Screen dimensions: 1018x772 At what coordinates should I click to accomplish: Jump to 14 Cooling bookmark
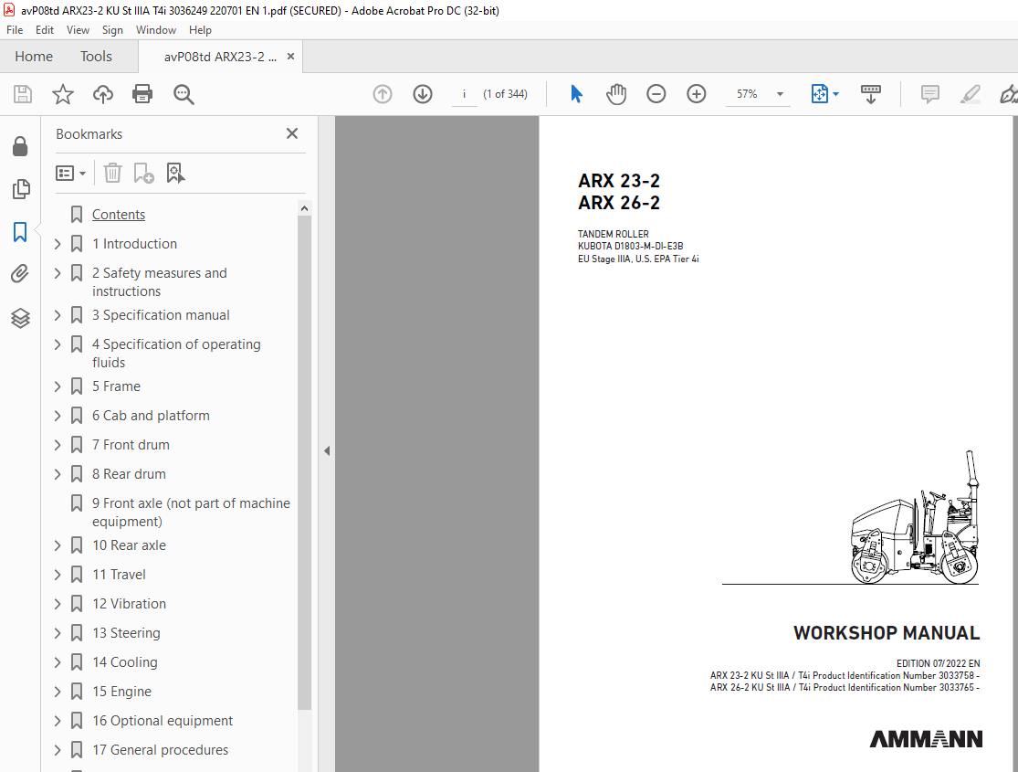click(x=125, y=662)
